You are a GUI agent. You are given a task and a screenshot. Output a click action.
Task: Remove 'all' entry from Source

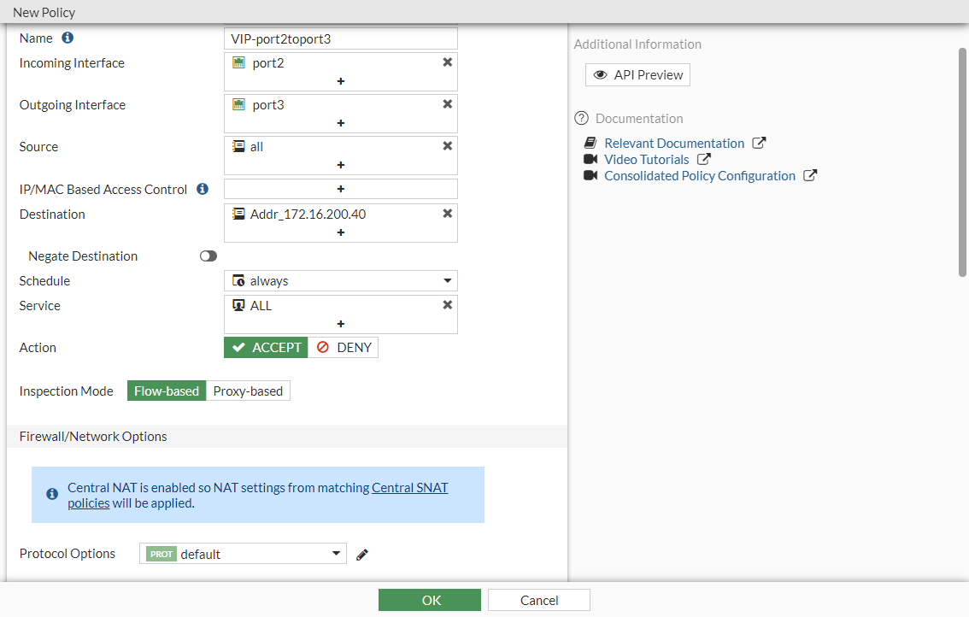tap(447, 146)
